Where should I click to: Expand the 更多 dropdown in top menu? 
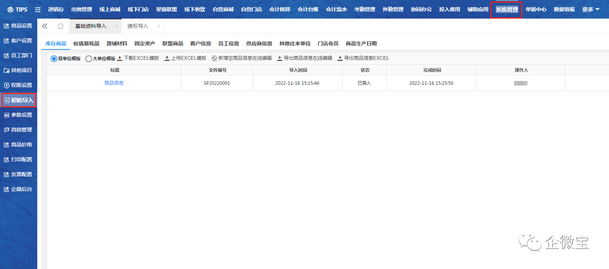(591, 10)
